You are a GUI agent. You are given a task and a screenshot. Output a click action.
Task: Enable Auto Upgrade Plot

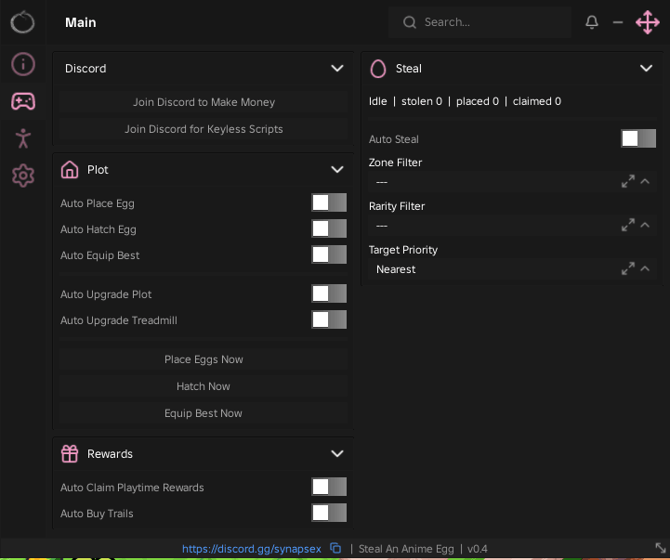pos(329,293)
